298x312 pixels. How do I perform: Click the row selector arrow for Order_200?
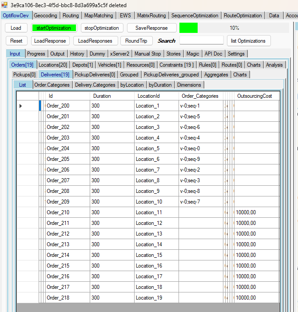tap(21, 106)
